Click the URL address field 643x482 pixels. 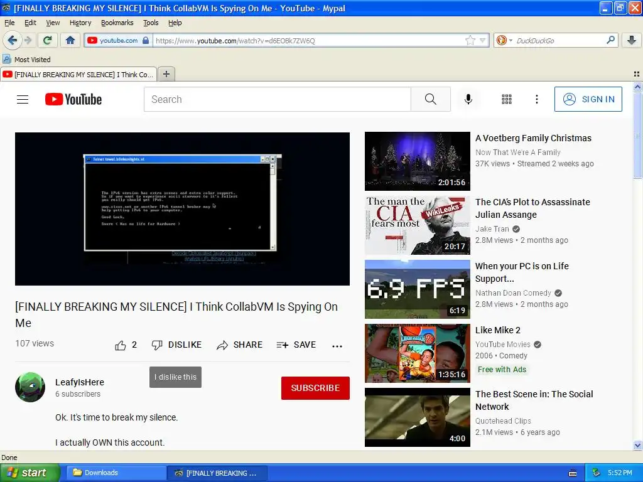click(308, 41)
